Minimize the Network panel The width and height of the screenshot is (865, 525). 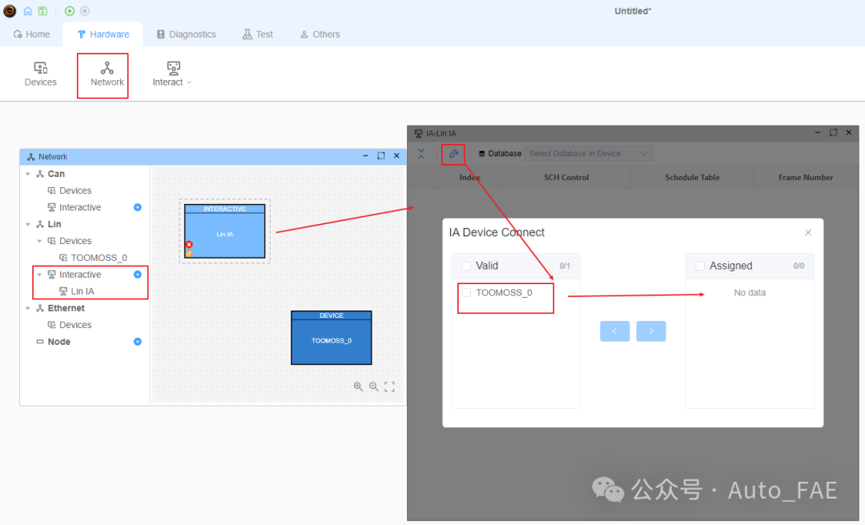[365, 156]
